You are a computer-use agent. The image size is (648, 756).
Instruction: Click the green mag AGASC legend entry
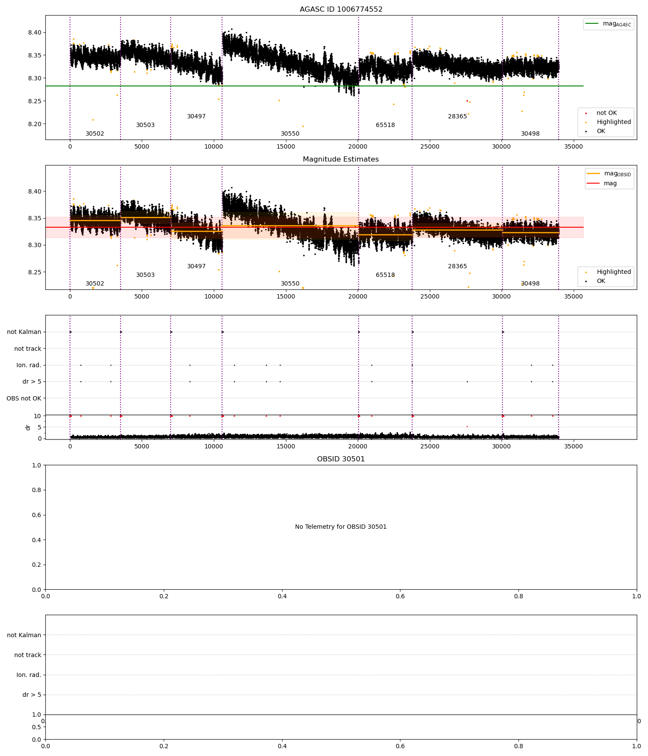tap(609, 24)
